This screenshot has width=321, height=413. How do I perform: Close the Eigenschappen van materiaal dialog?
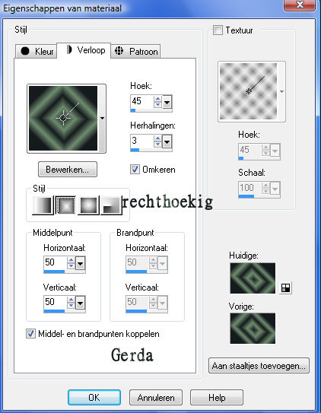[x=300, y=5]
